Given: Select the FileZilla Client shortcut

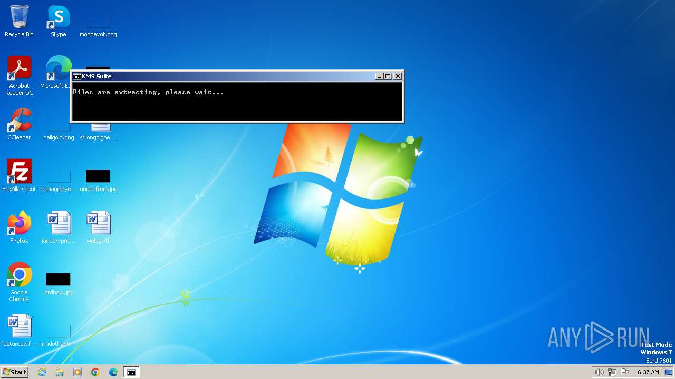Looking at the screenshot, I should pos(19,176).
